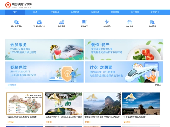Open the 车票 menu

pyautogui.click(x=35, y=12)
